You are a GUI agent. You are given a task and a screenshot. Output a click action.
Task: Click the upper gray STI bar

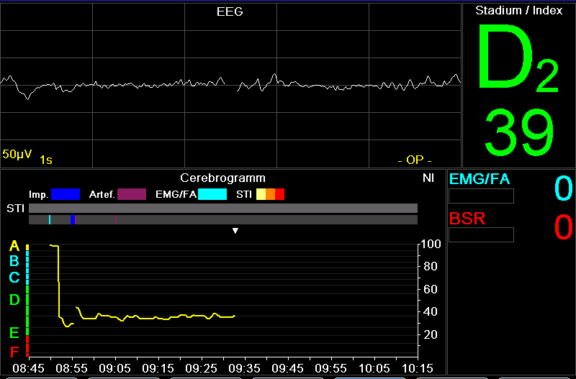tap(223, 208)
